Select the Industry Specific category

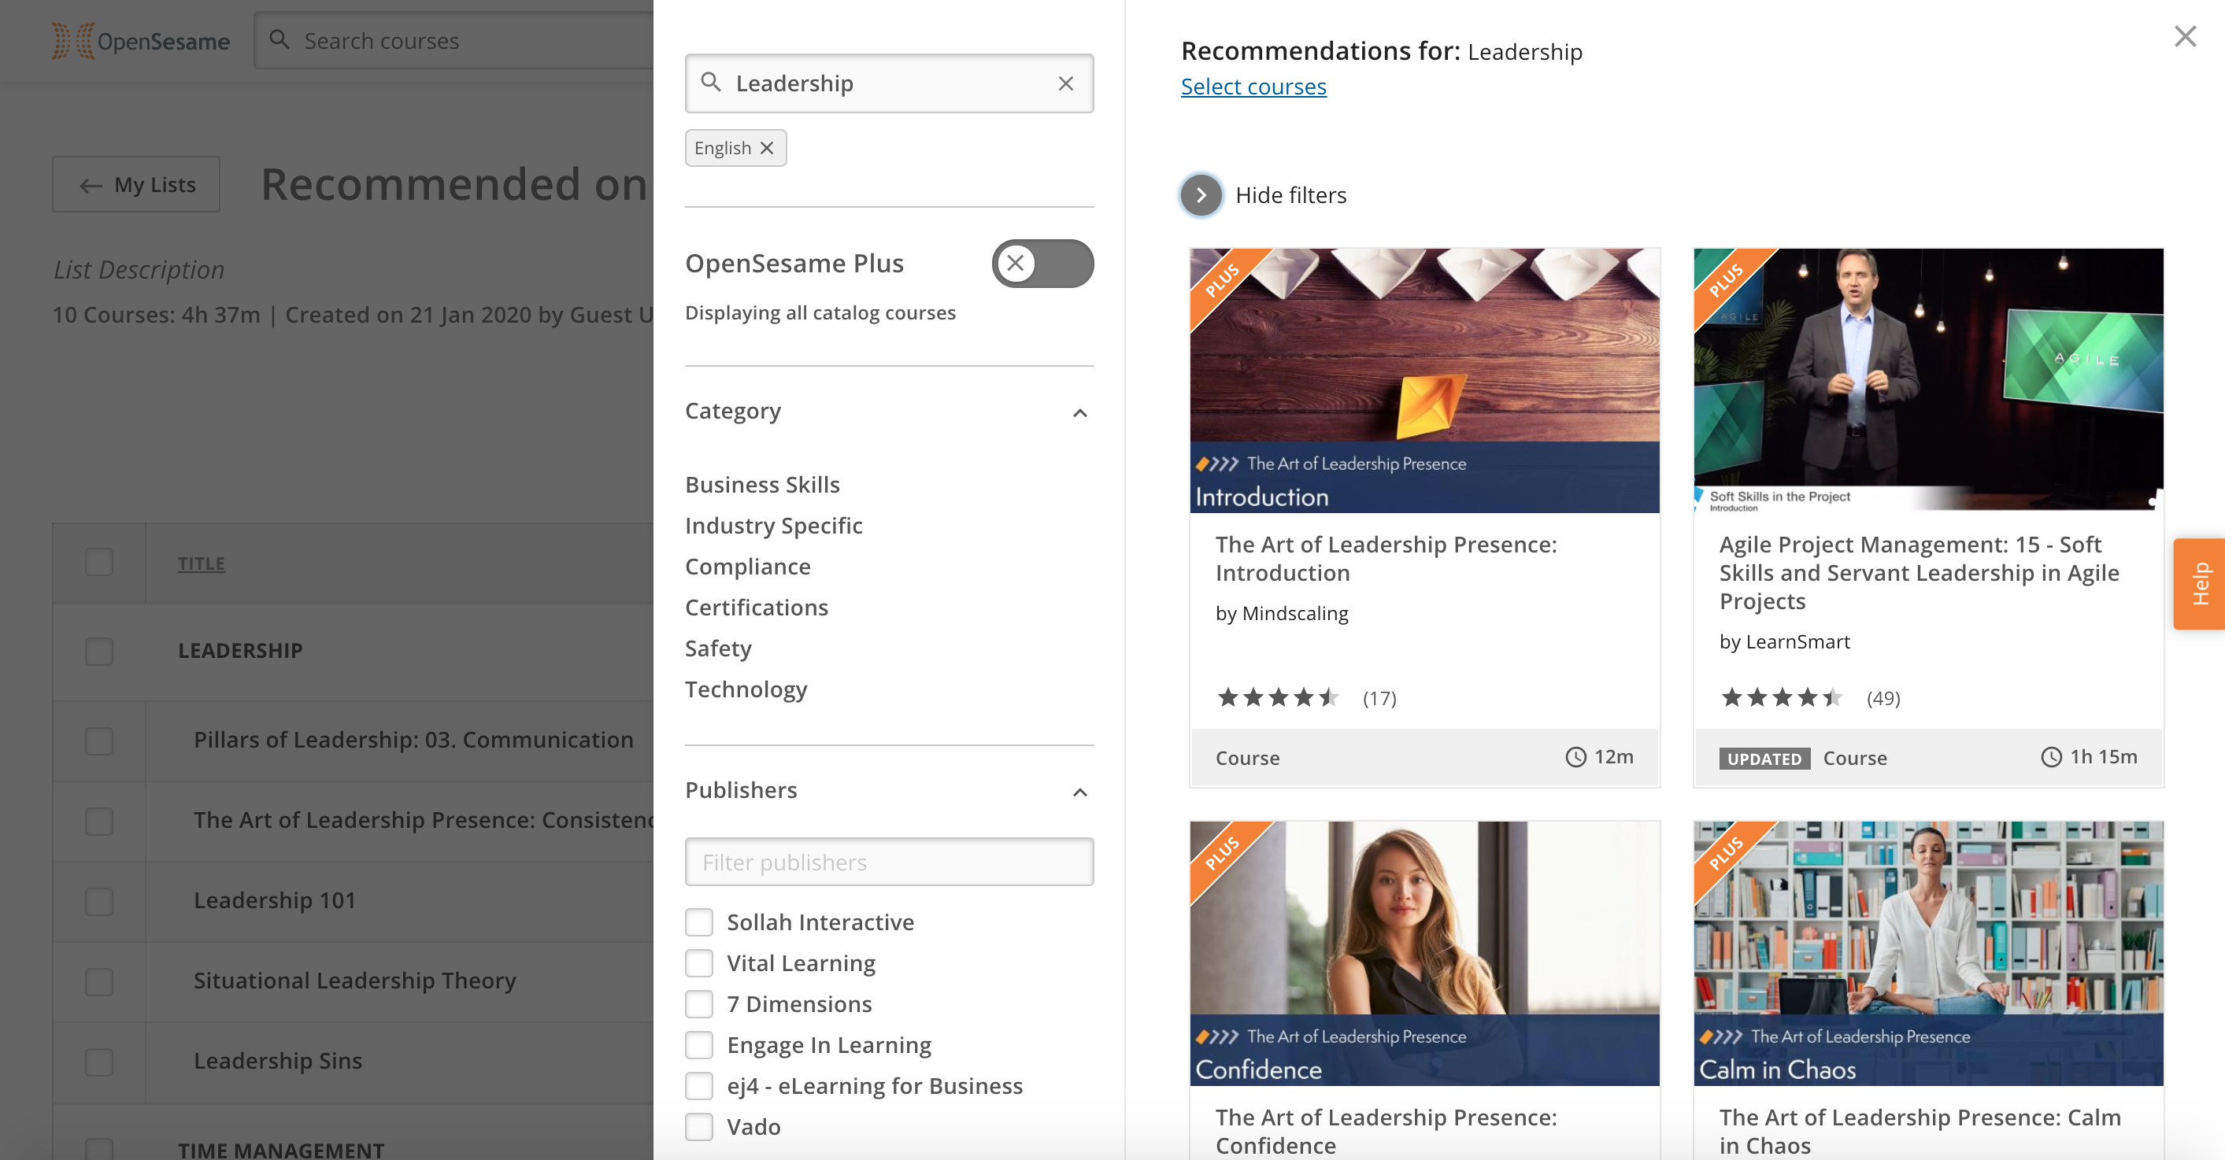tap(773, 525)
